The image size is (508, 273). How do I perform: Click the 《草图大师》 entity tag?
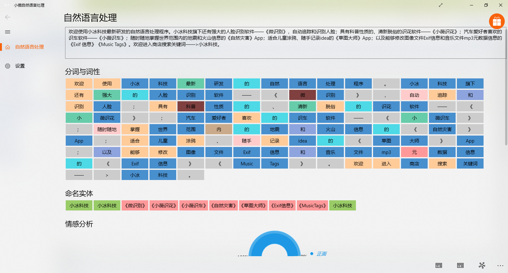point(253,205)
